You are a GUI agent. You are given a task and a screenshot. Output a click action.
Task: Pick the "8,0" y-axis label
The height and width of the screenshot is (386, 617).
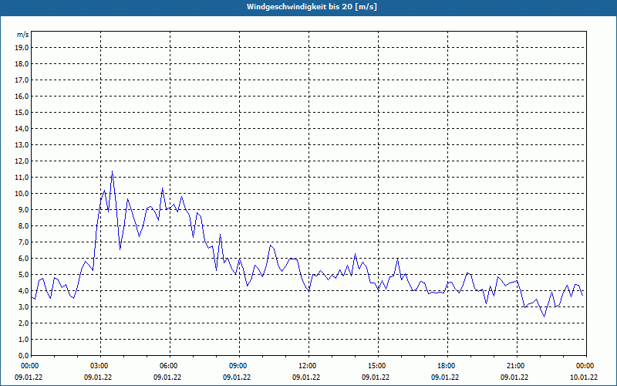[x=23, y=226]
